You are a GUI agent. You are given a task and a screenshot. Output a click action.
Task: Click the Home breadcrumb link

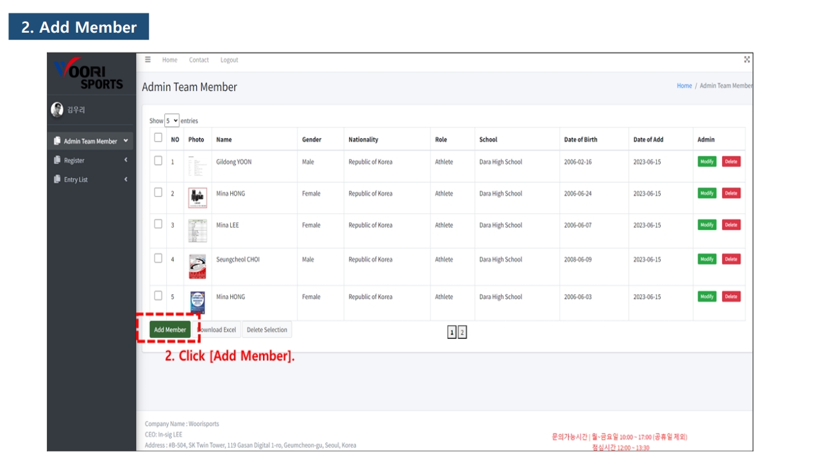(x=684, y=86)
